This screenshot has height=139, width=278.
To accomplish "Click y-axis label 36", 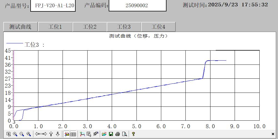I will pos(8,65).
